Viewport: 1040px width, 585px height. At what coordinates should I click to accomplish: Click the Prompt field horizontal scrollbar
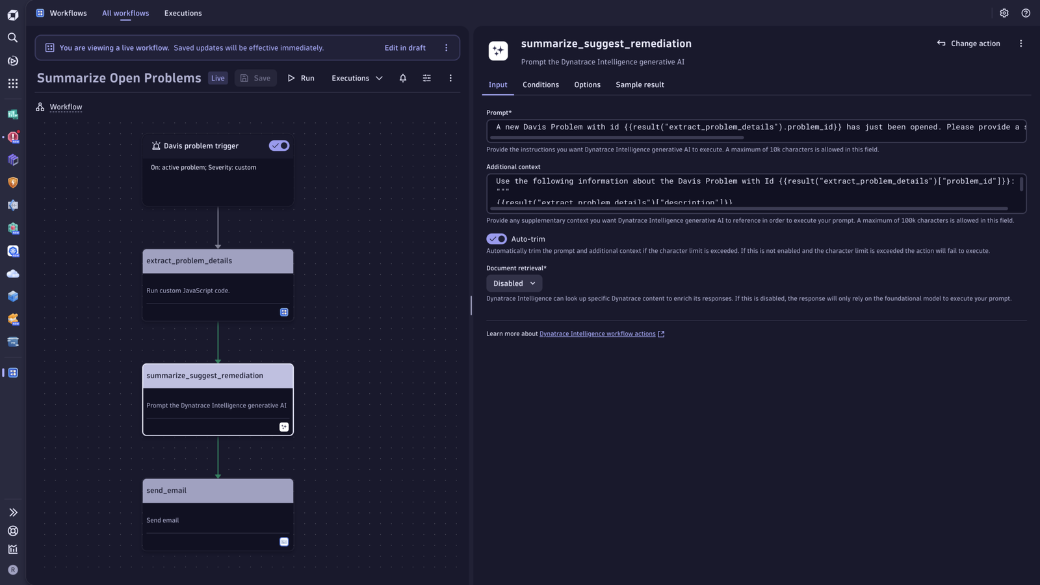616,138
